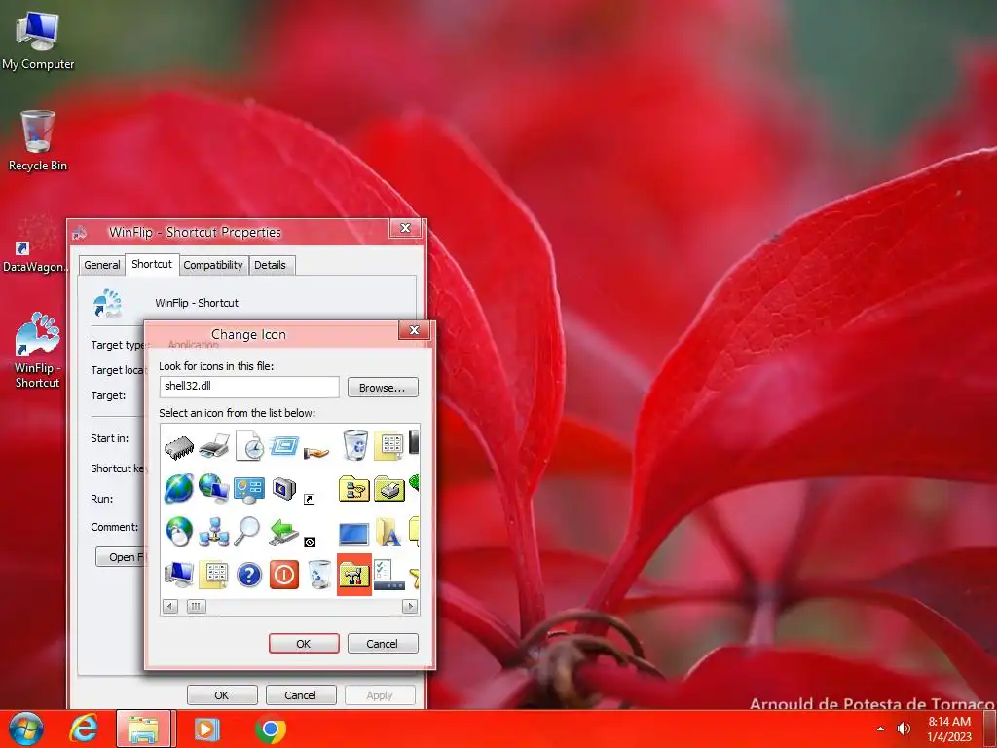The height and width of the screenshot is (748, 997).
Task: Select the Fonts folder icon
Action: click(x=389, y=533)
